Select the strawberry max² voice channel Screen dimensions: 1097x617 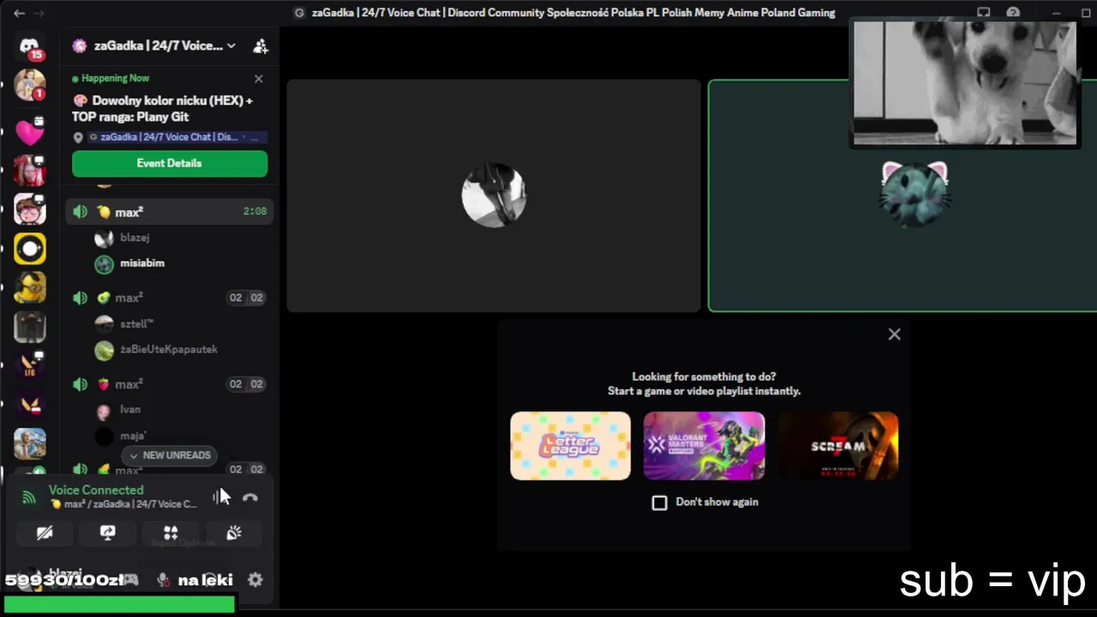tap(170, 384)
